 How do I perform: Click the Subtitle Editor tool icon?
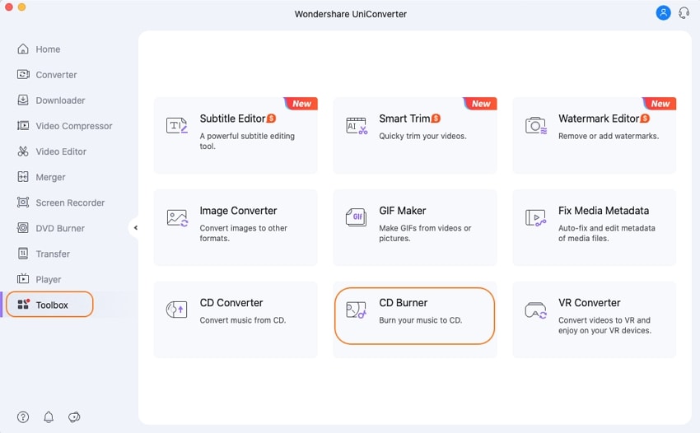(177, 125)
